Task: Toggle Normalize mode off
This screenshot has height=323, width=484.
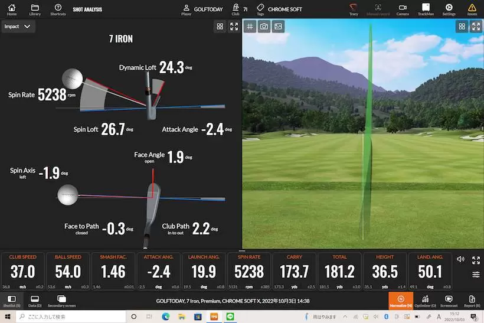Action: 401,301
